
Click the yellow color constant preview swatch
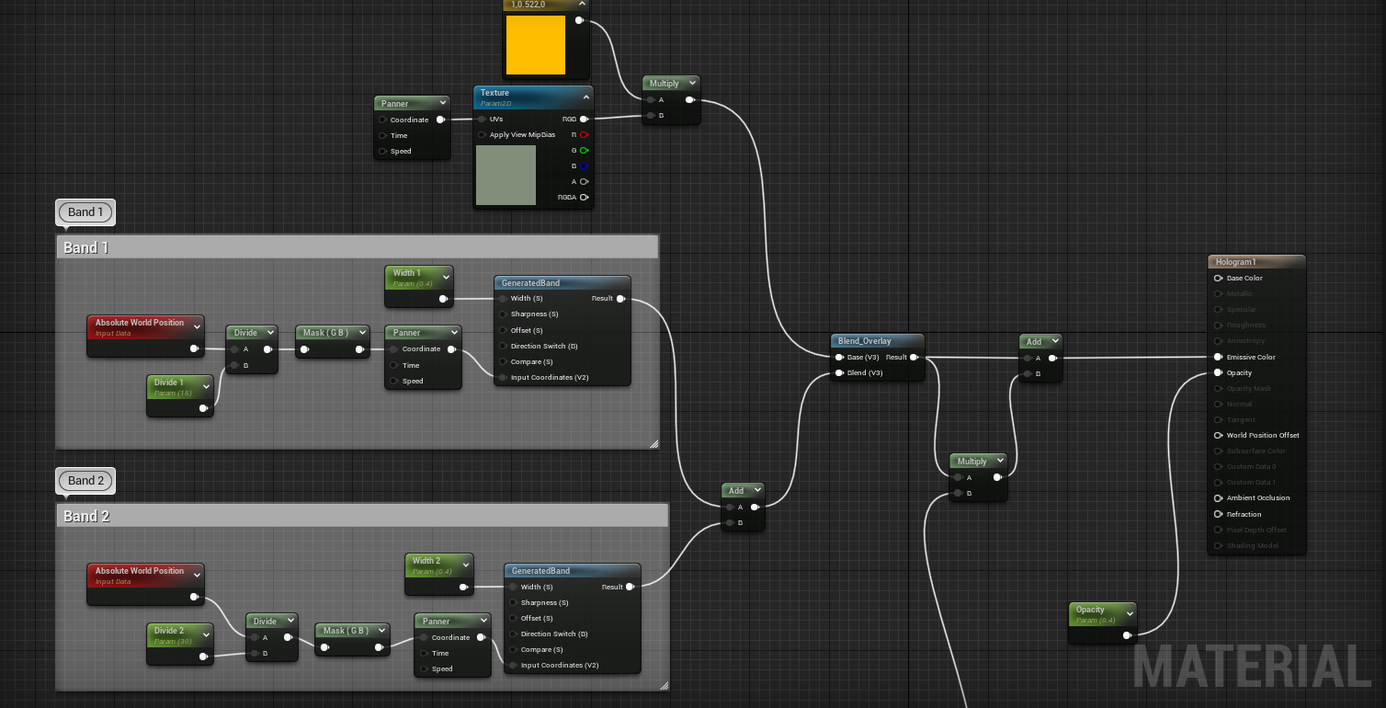[x=535, y=44]
